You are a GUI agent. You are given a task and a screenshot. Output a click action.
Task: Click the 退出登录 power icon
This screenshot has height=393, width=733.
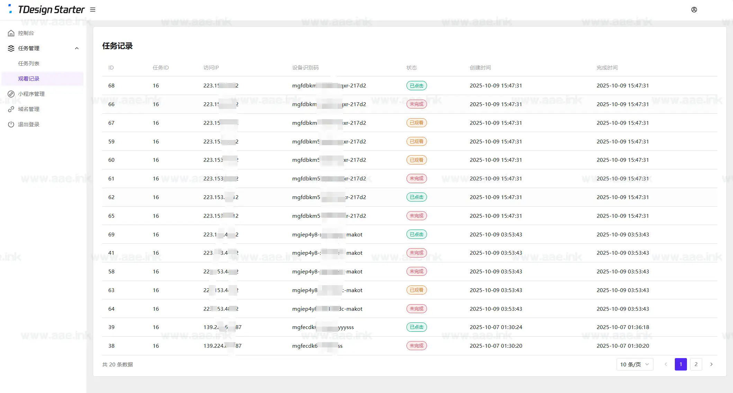11,124
